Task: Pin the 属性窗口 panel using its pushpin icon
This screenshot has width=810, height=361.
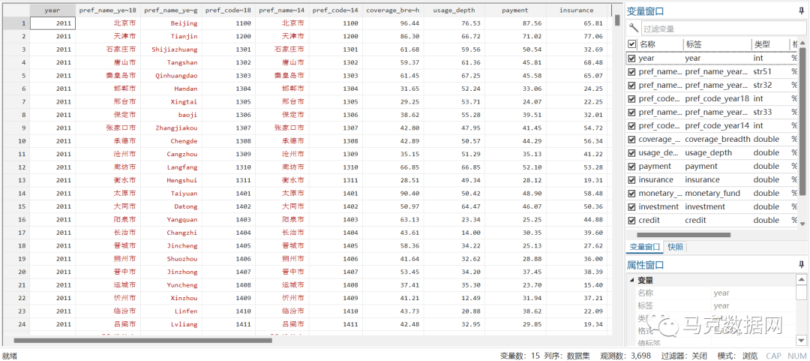Action: pos(800,265)
